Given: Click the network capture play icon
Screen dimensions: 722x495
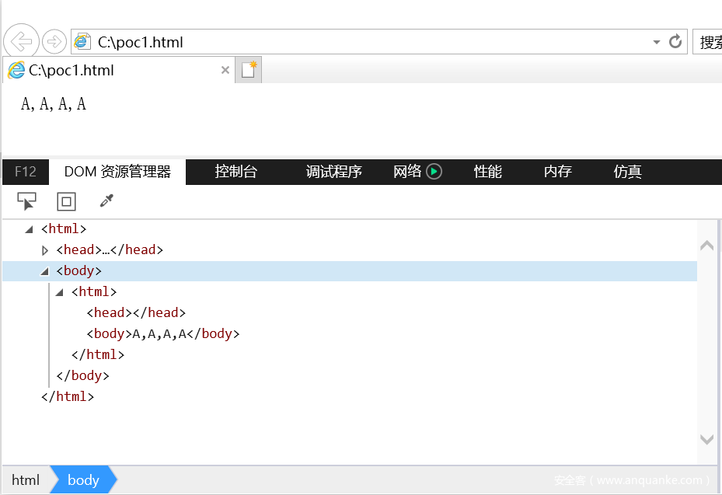Looking at the screenshot, I should tap(434, 172).
